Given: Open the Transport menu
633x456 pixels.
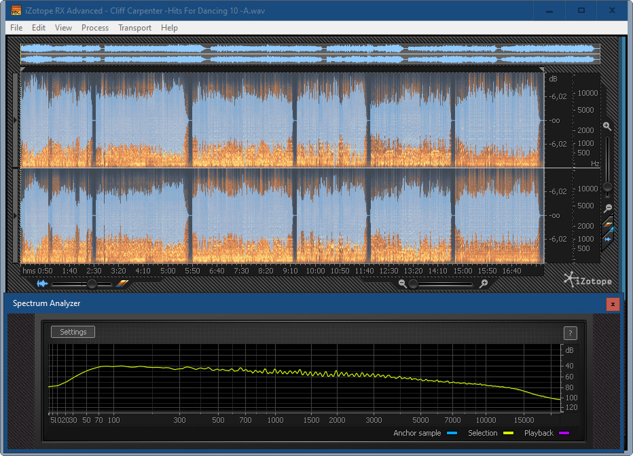Looking at the screenshot, I should click(x=134, y=28).
